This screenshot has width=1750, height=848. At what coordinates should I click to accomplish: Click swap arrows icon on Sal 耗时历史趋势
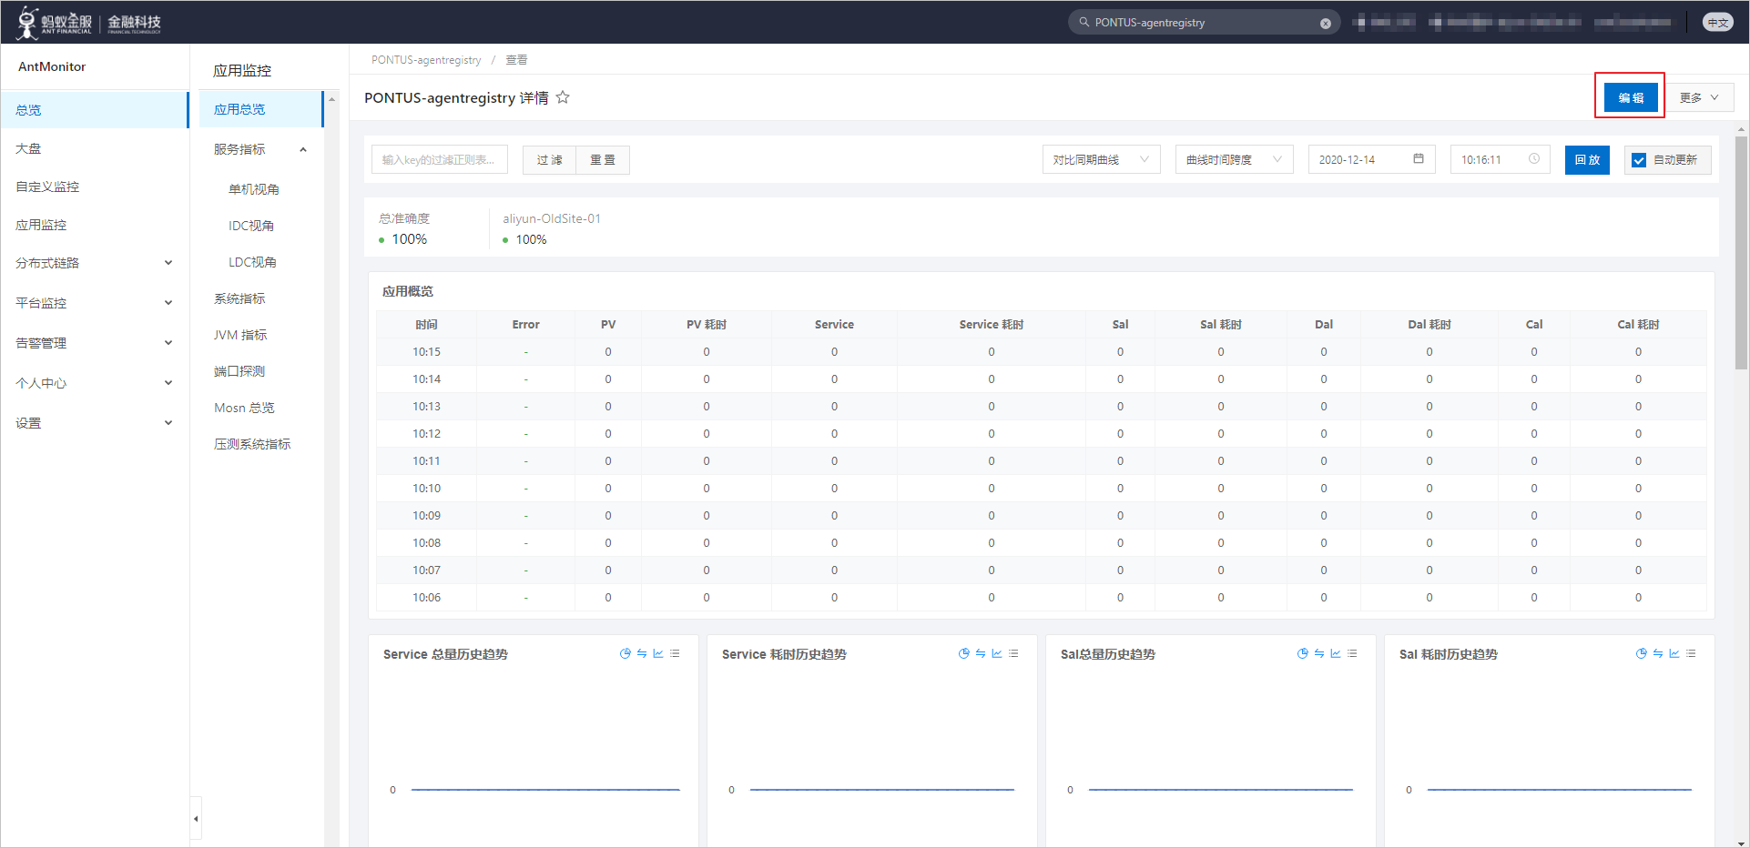pyautogui.click(x=1658, y=653)
